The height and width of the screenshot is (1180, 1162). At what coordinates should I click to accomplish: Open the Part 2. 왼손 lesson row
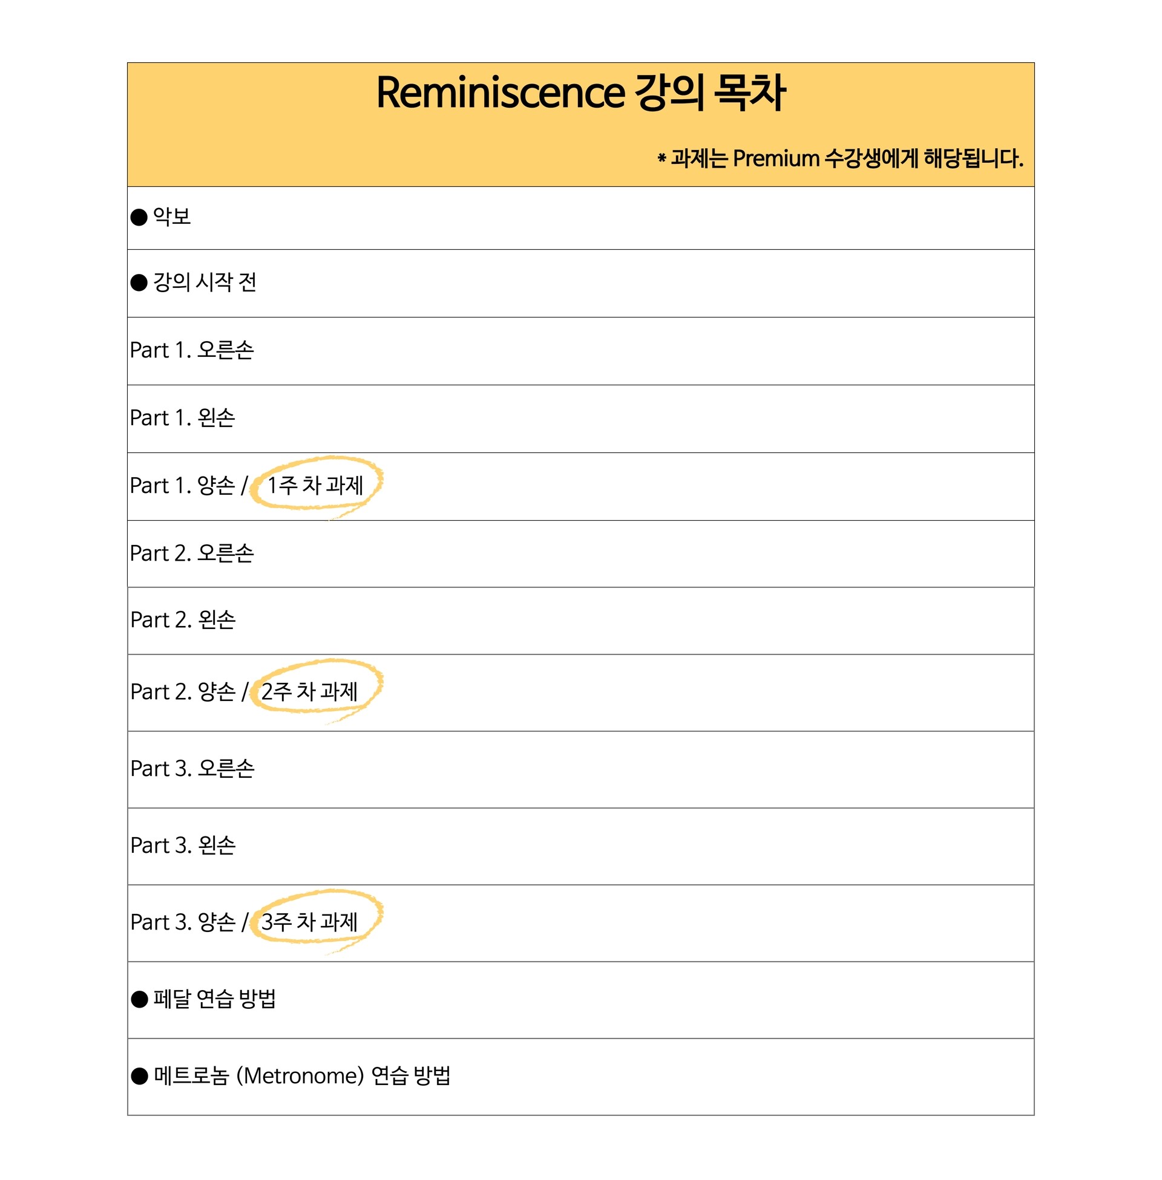[183, 620]
